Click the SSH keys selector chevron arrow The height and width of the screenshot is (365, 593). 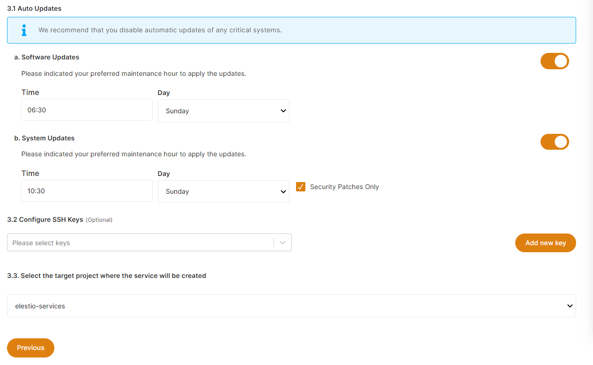pyautogui.click(x=282, y=243)
